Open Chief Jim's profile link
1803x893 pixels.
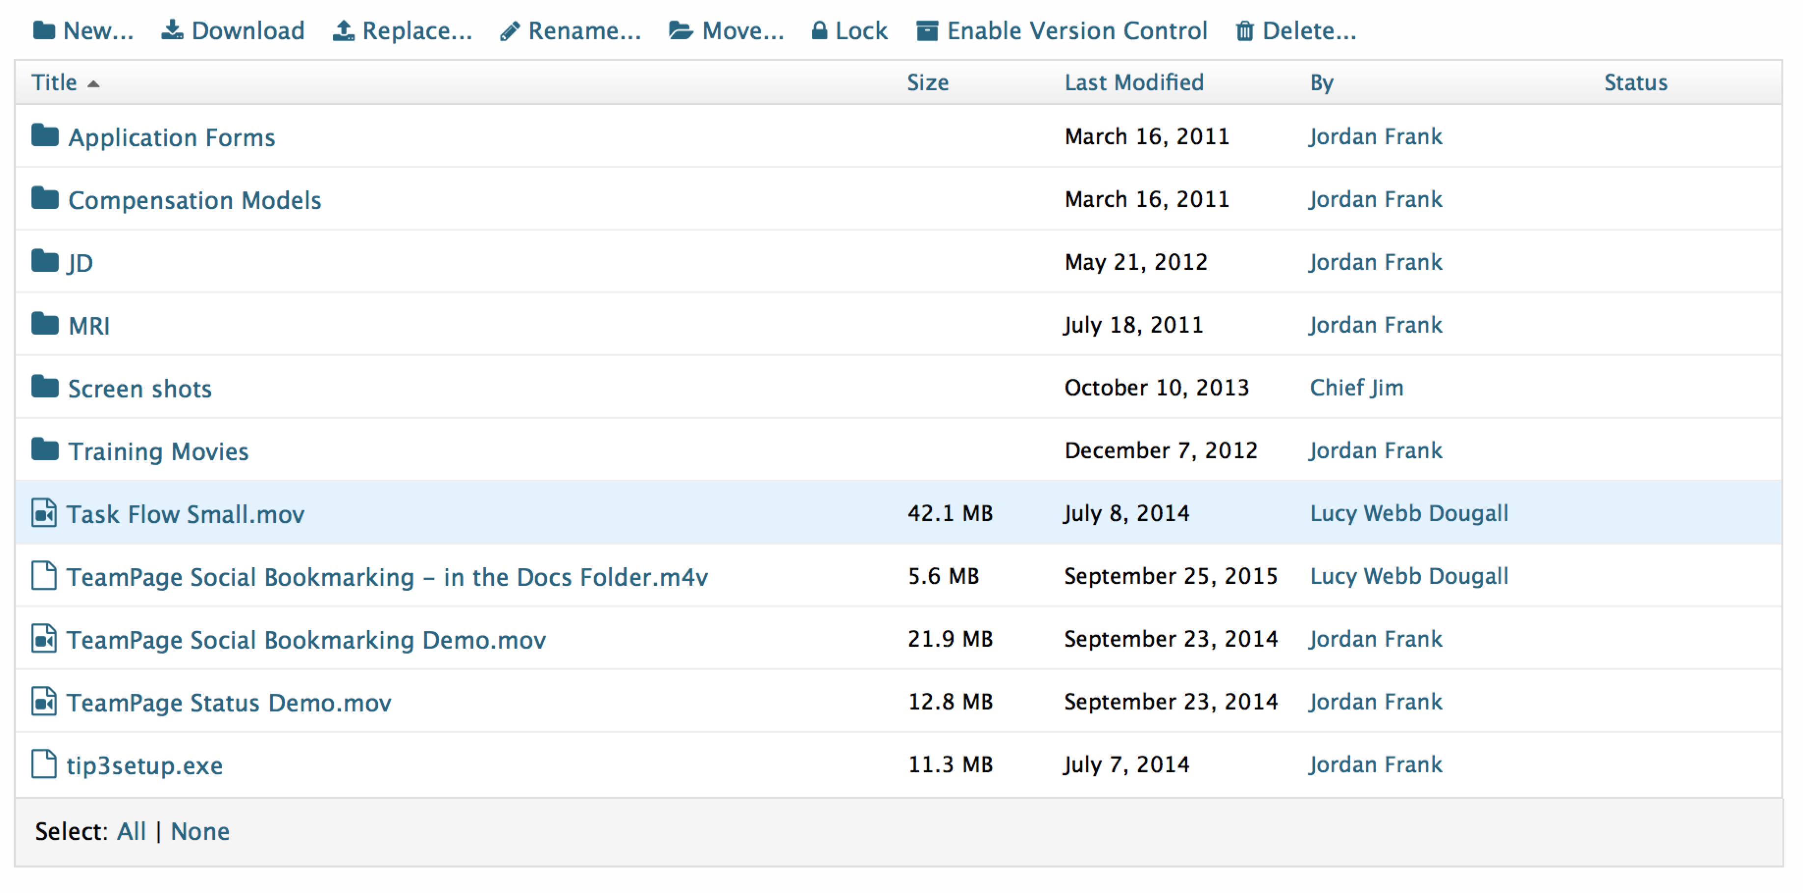coord(1356,388)
